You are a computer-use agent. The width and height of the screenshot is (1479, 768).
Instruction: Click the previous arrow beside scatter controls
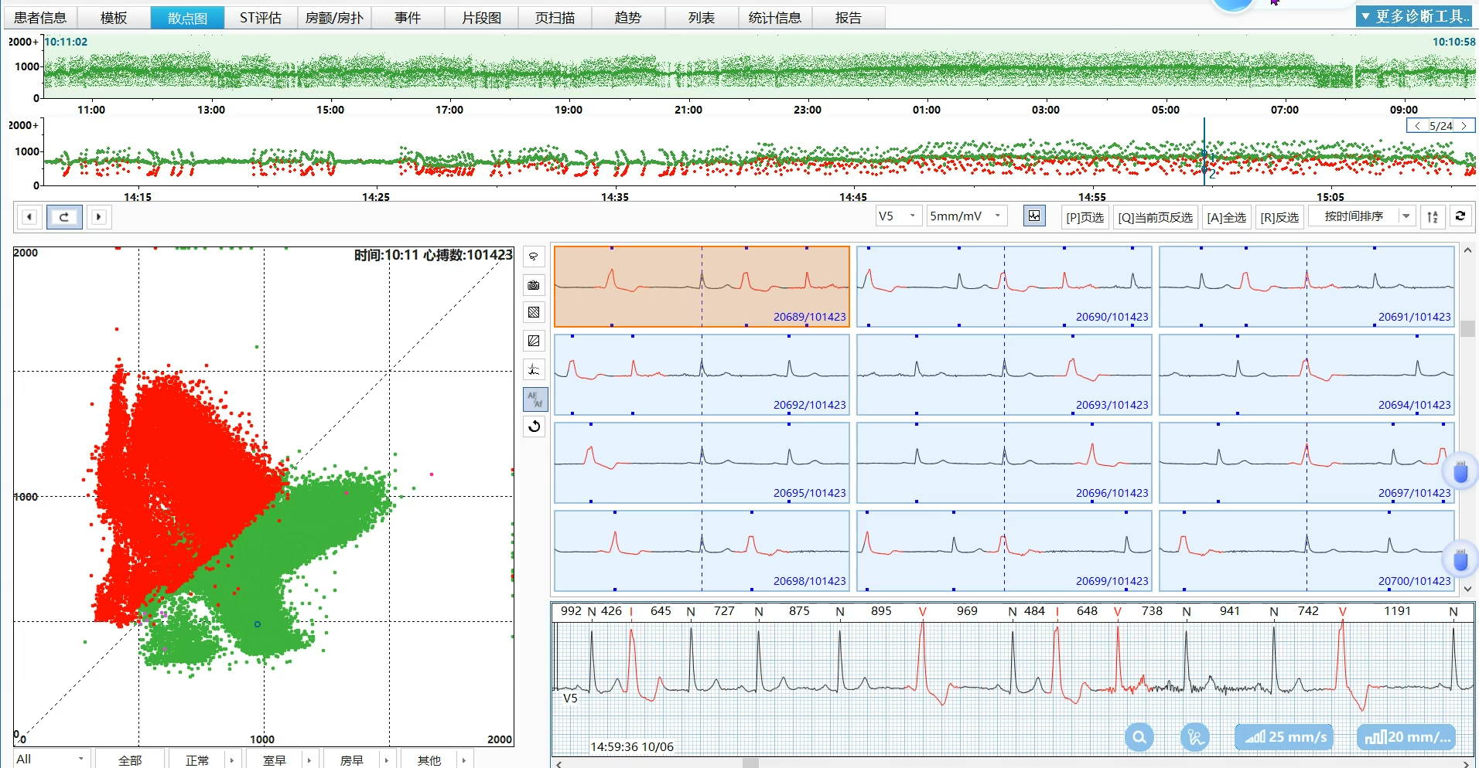(x=29, y=217)
